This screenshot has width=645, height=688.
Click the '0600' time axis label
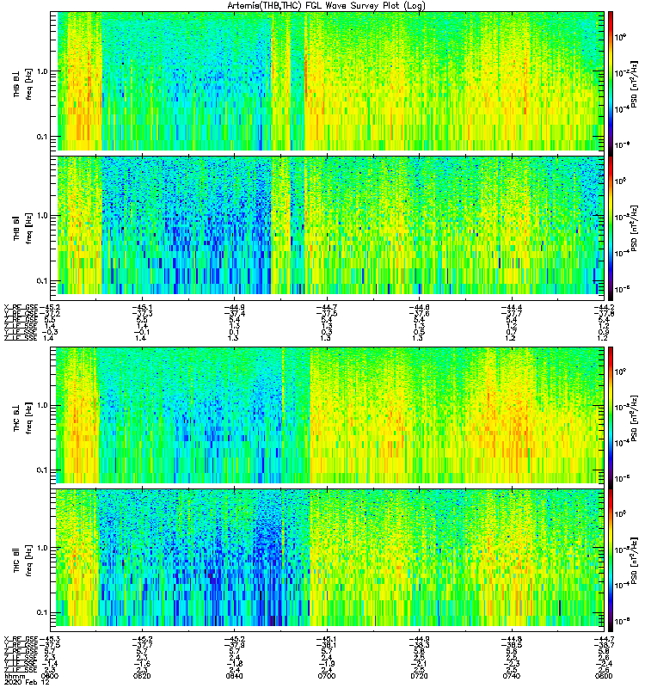(49, 676)
